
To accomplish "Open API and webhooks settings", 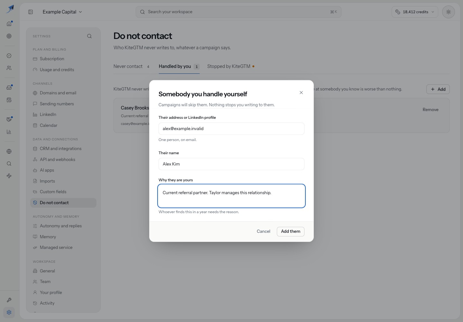I will [63, 160].
